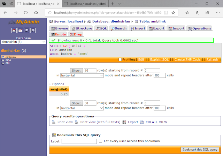Image resolution: width=223 pixels, height=156 pixels.
Task: Click the browser address bar URL
Action: pos(108,13)
